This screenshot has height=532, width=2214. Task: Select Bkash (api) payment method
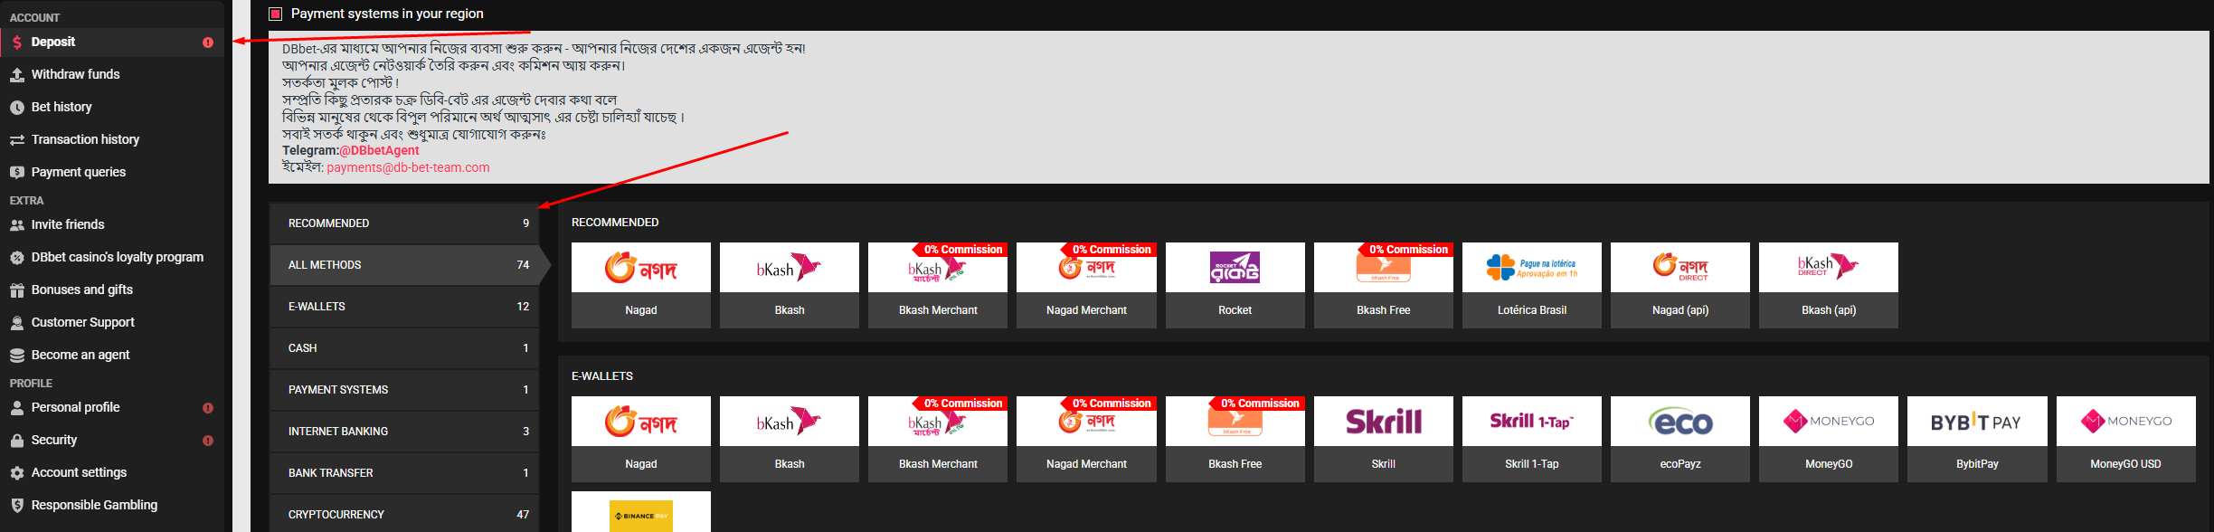click(1829, 285)
